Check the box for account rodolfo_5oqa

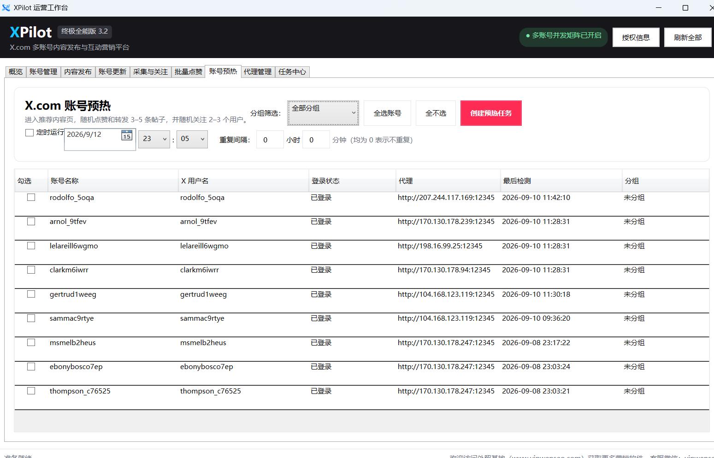[x=31, y=197]
